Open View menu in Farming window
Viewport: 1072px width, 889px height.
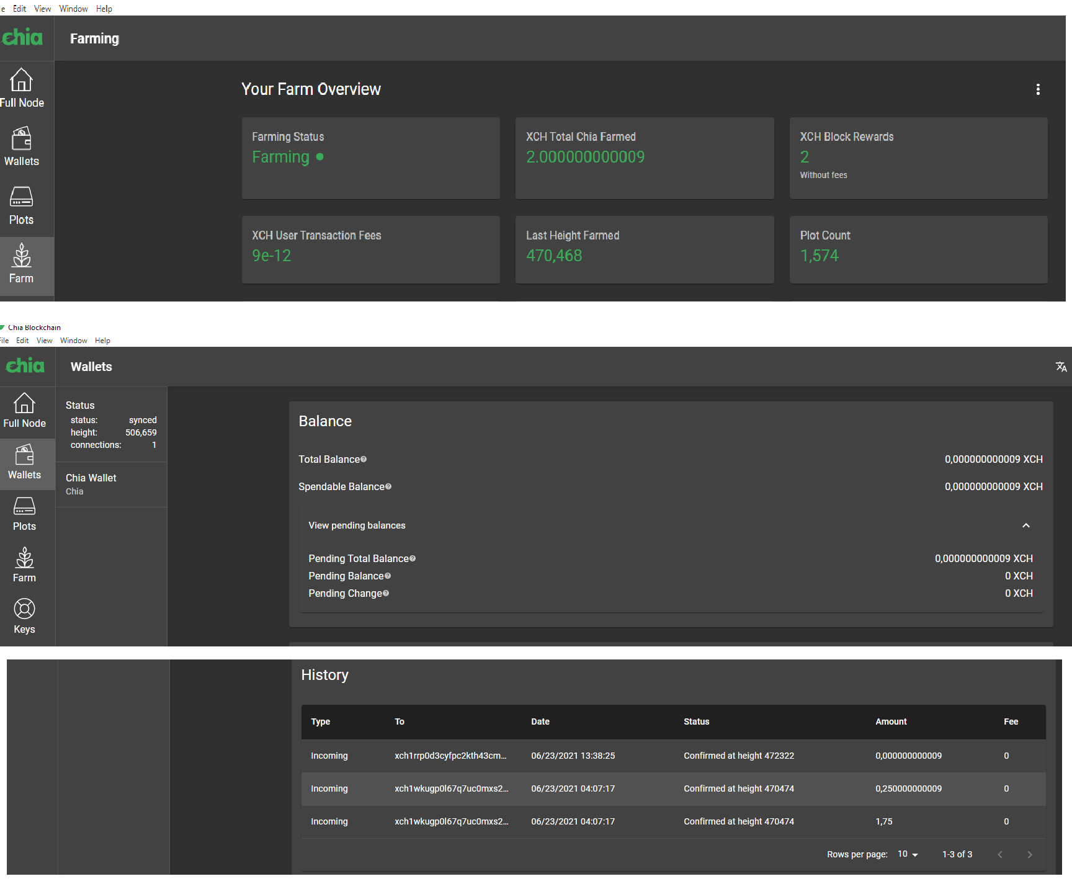point(42,9)
